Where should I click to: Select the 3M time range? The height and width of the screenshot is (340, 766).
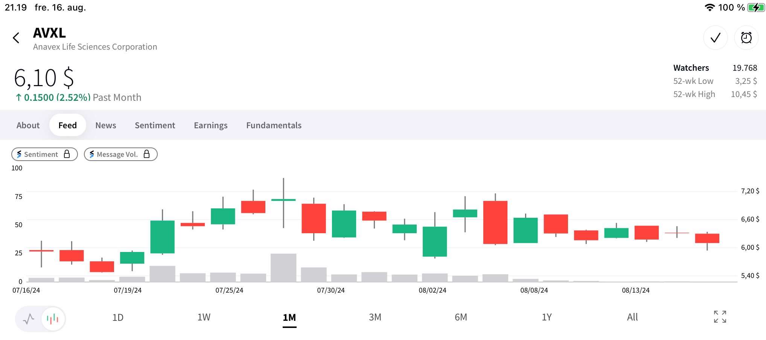pos(375,317)
